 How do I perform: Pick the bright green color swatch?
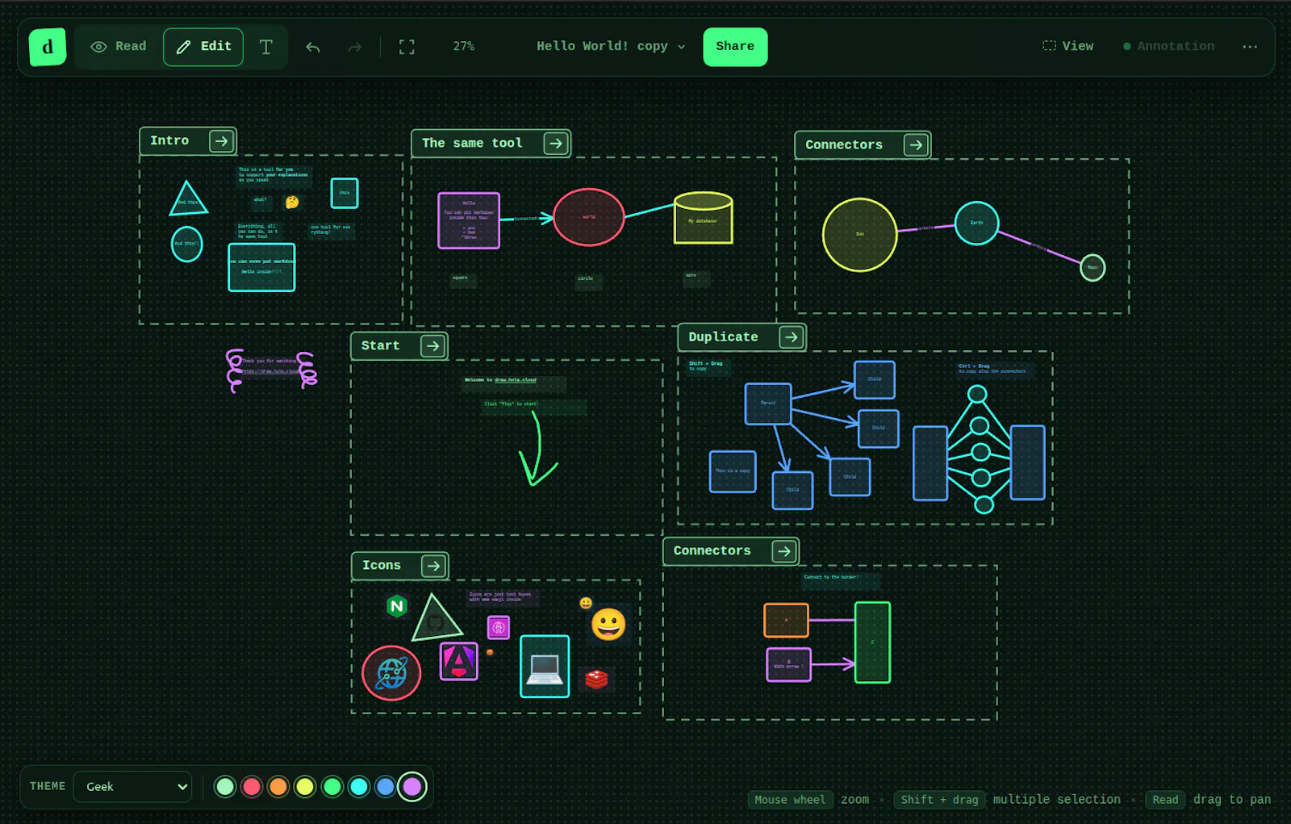click(332, 787)
